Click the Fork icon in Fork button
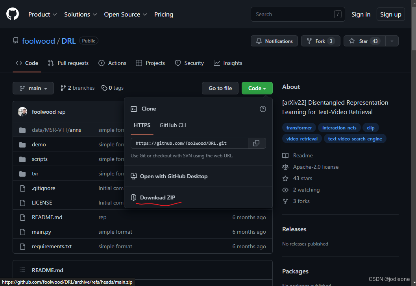The width and height of the screenshot is (416, 286). 309,41
